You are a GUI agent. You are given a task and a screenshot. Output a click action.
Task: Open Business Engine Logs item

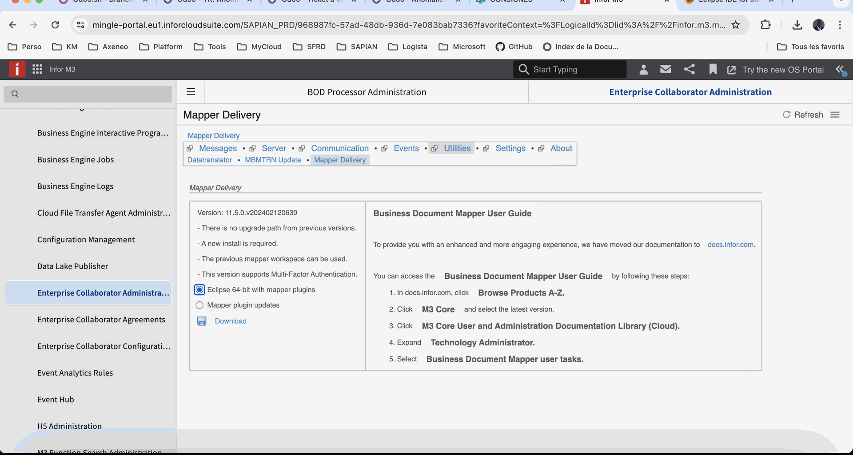point(75,186)
